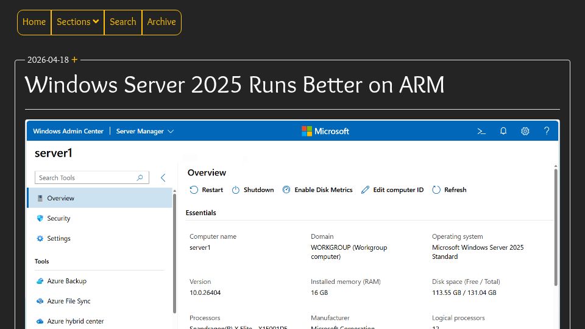
Task: Open the Server Manager dropdown
Action: click(145, 132)
